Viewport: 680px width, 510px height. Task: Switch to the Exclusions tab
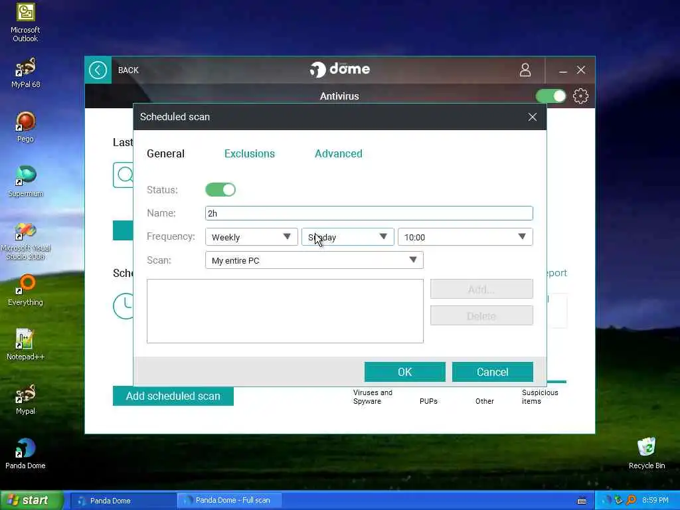(250, 153)
